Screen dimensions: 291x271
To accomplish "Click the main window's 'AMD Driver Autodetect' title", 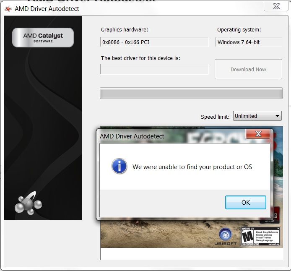I will [x=47, y=9].
